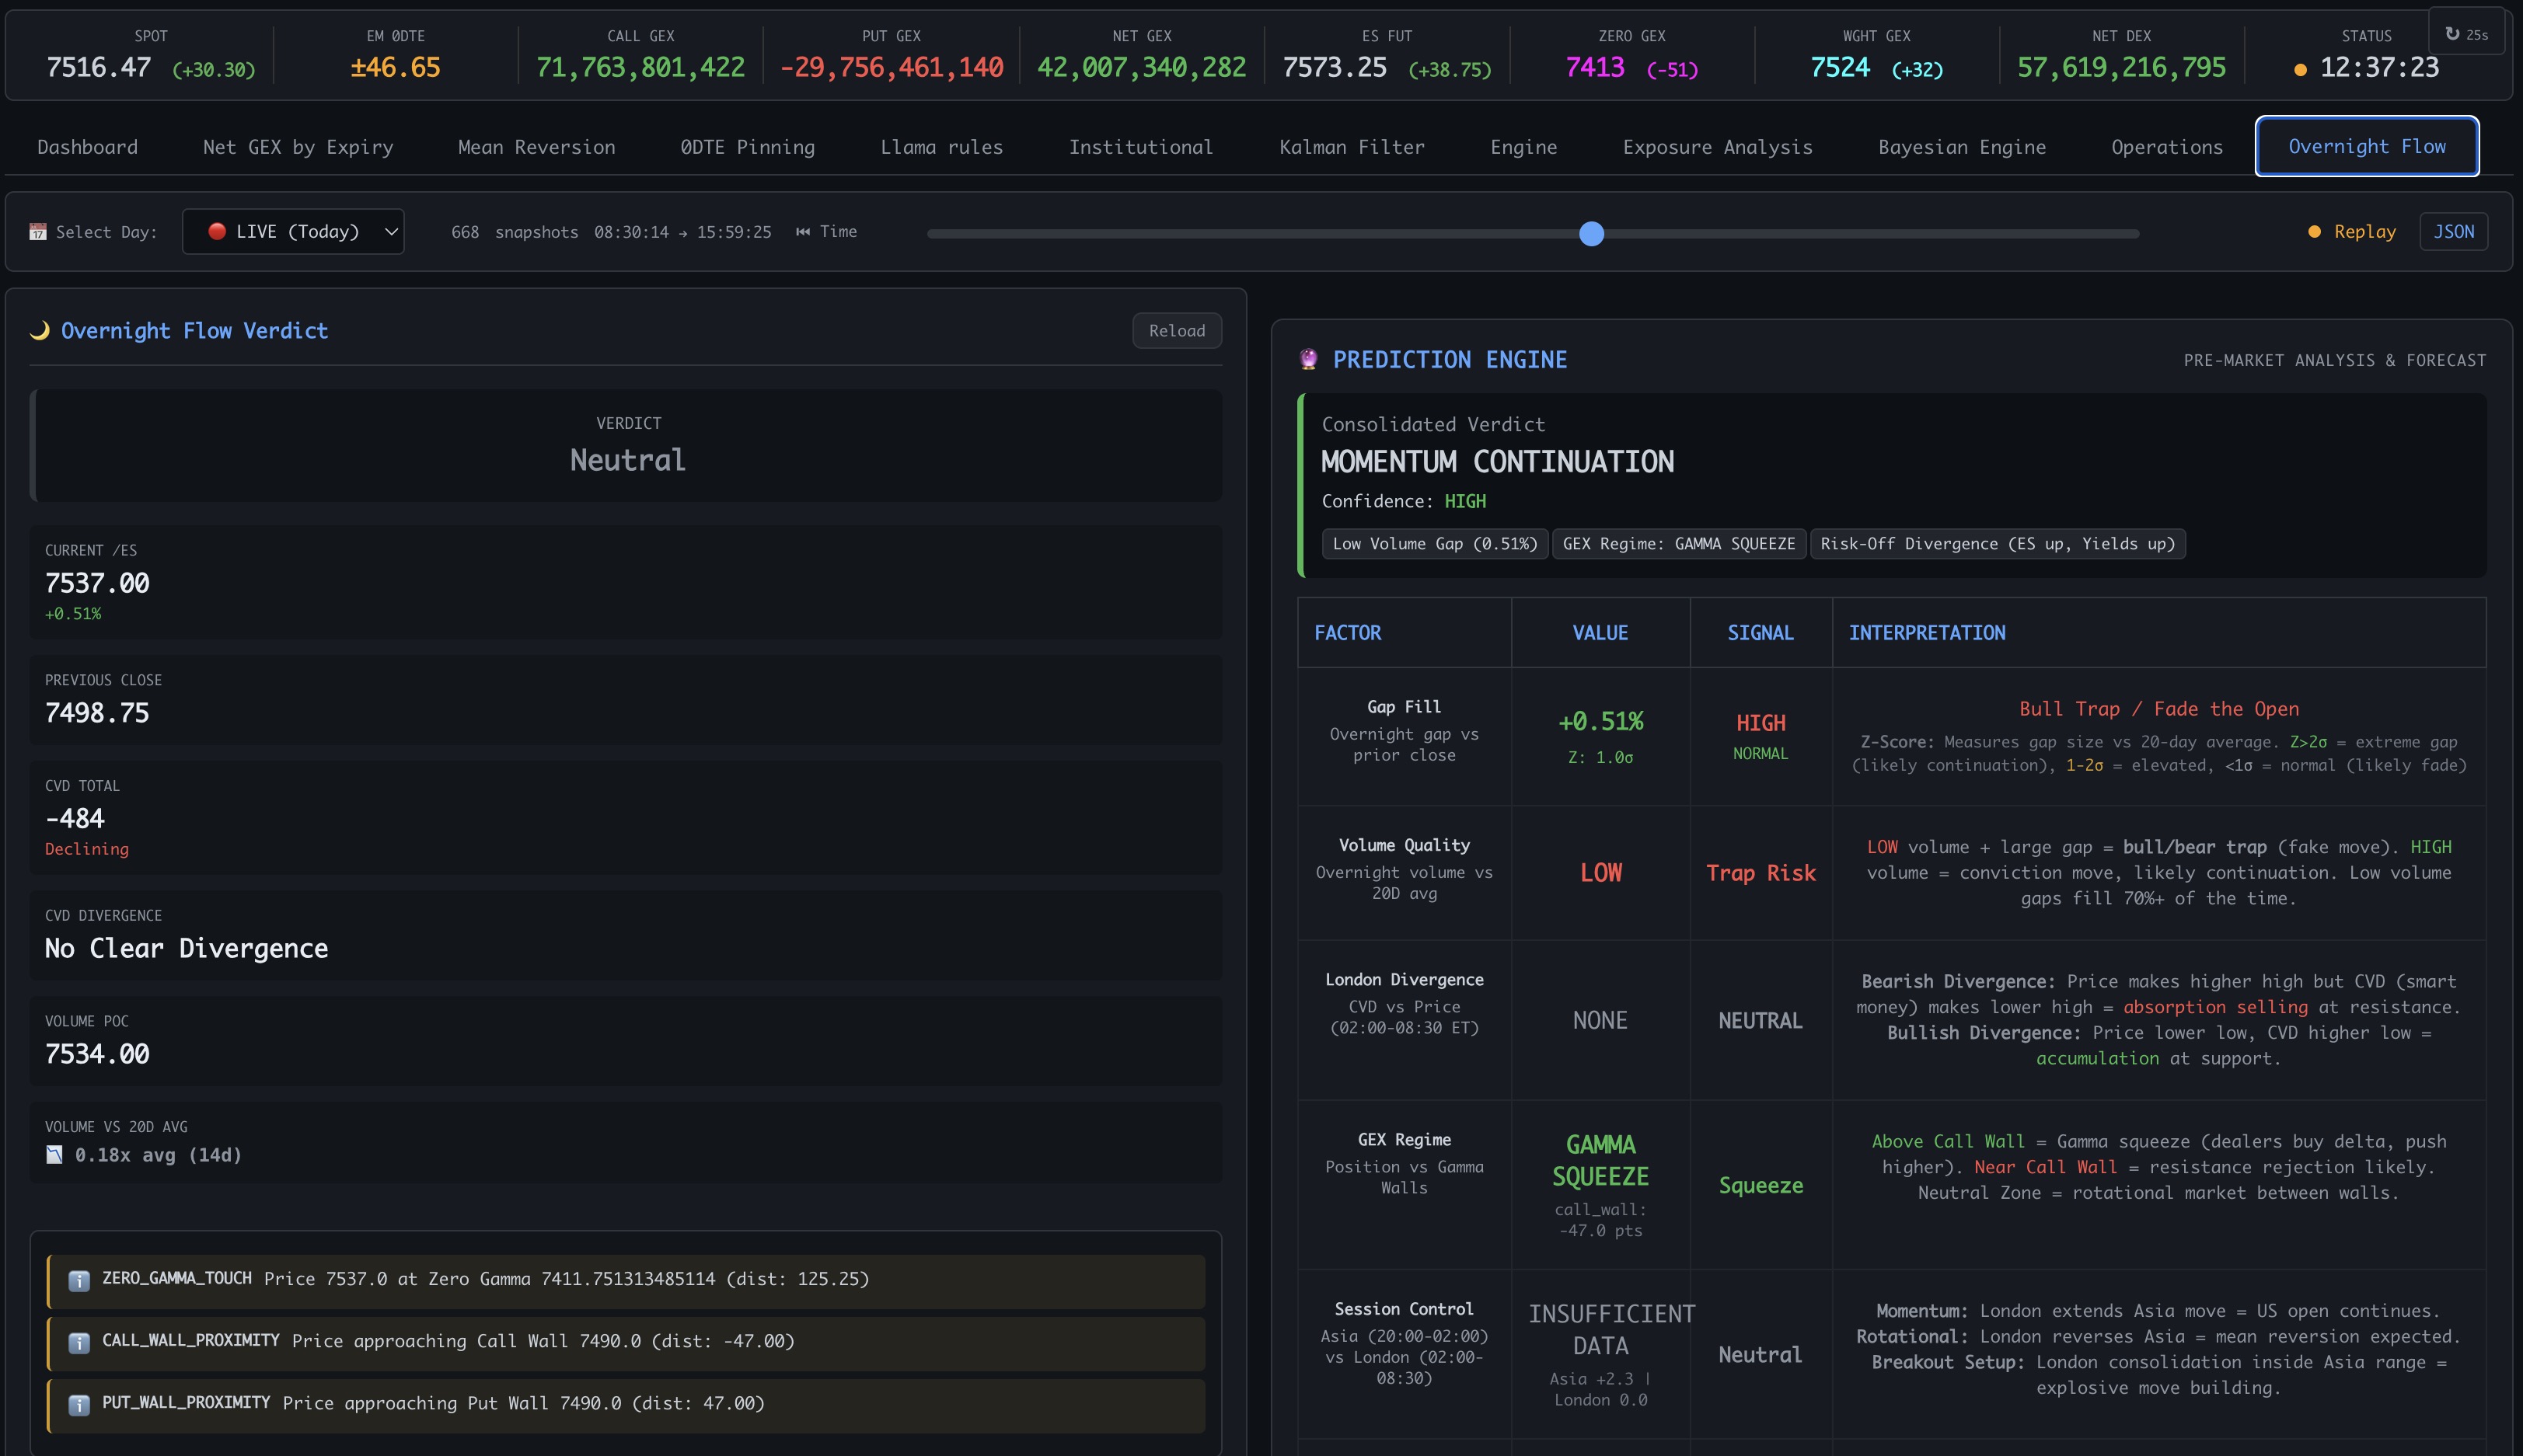Click the Volume POC value 7534.00
Image resolution: width=2523 pixels, height=1456 pixels.
pyautogui.click(x=97, y=1054)
